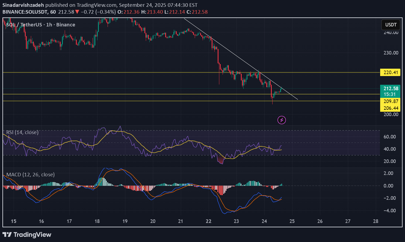
Task: Click date 18 on the time axis
Action: click(97, 221)
